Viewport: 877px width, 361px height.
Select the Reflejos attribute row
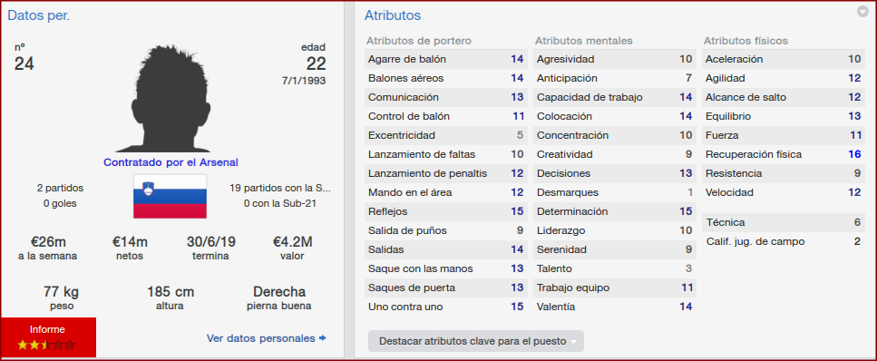tap(446, 211)
